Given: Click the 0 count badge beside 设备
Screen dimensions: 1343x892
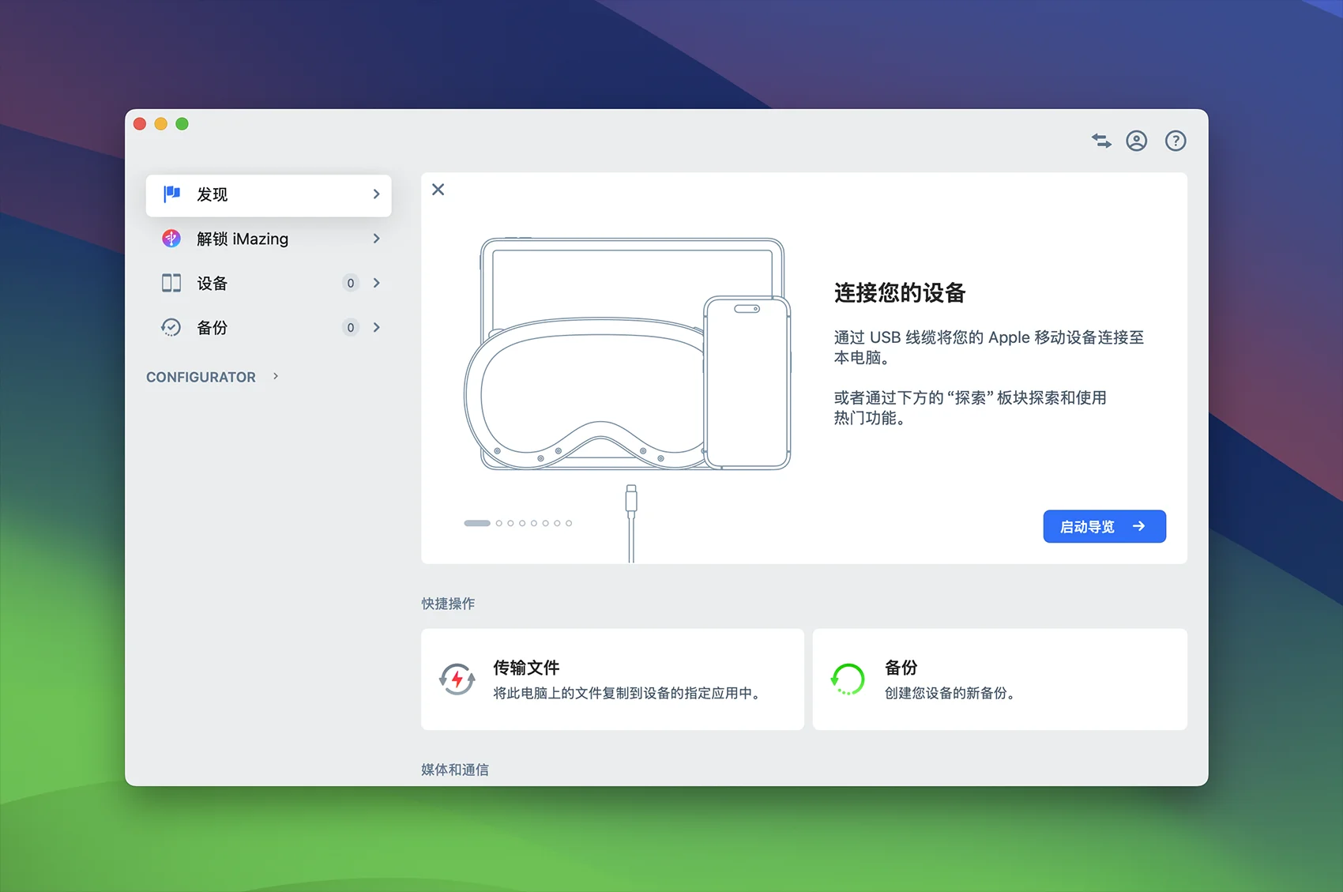Looking at the screenshot, I should (x=351, y=283).
